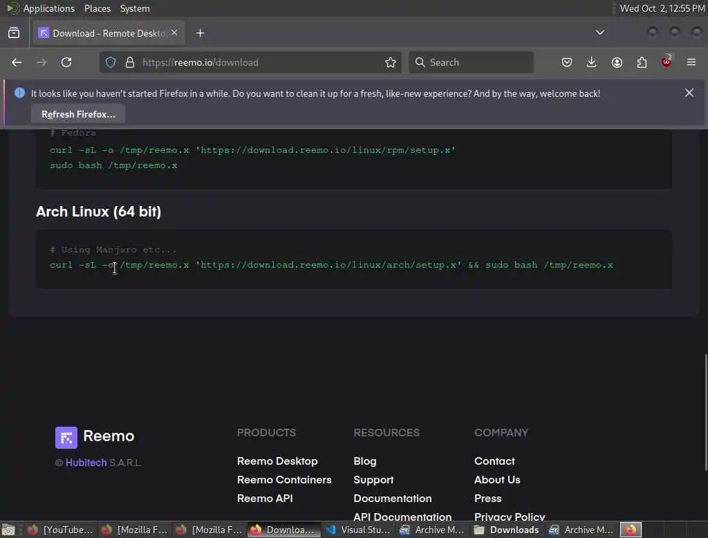
Task: Open the Documentation link
Action: point(393,499)
